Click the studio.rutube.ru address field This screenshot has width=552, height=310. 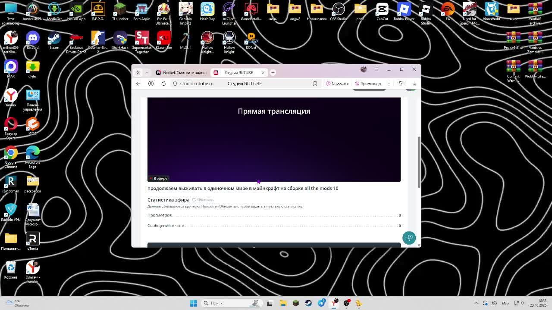[197, 84]
